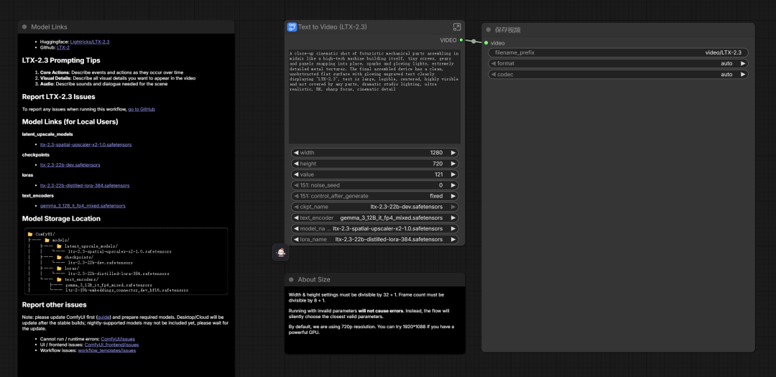Click the height value 720

pos(438,163)
